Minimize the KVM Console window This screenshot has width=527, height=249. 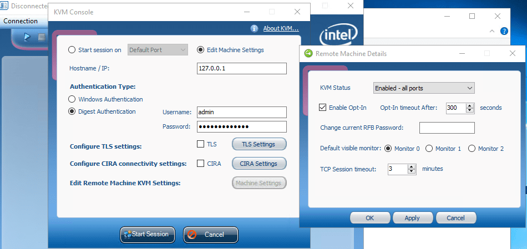[247, 12]
